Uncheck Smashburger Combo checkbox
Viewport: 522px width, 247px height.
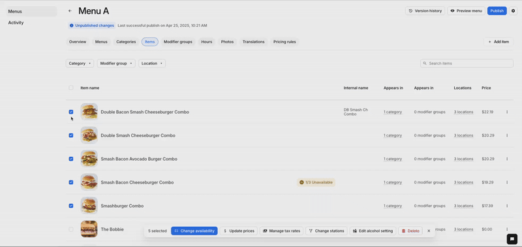tap(71, 206)
